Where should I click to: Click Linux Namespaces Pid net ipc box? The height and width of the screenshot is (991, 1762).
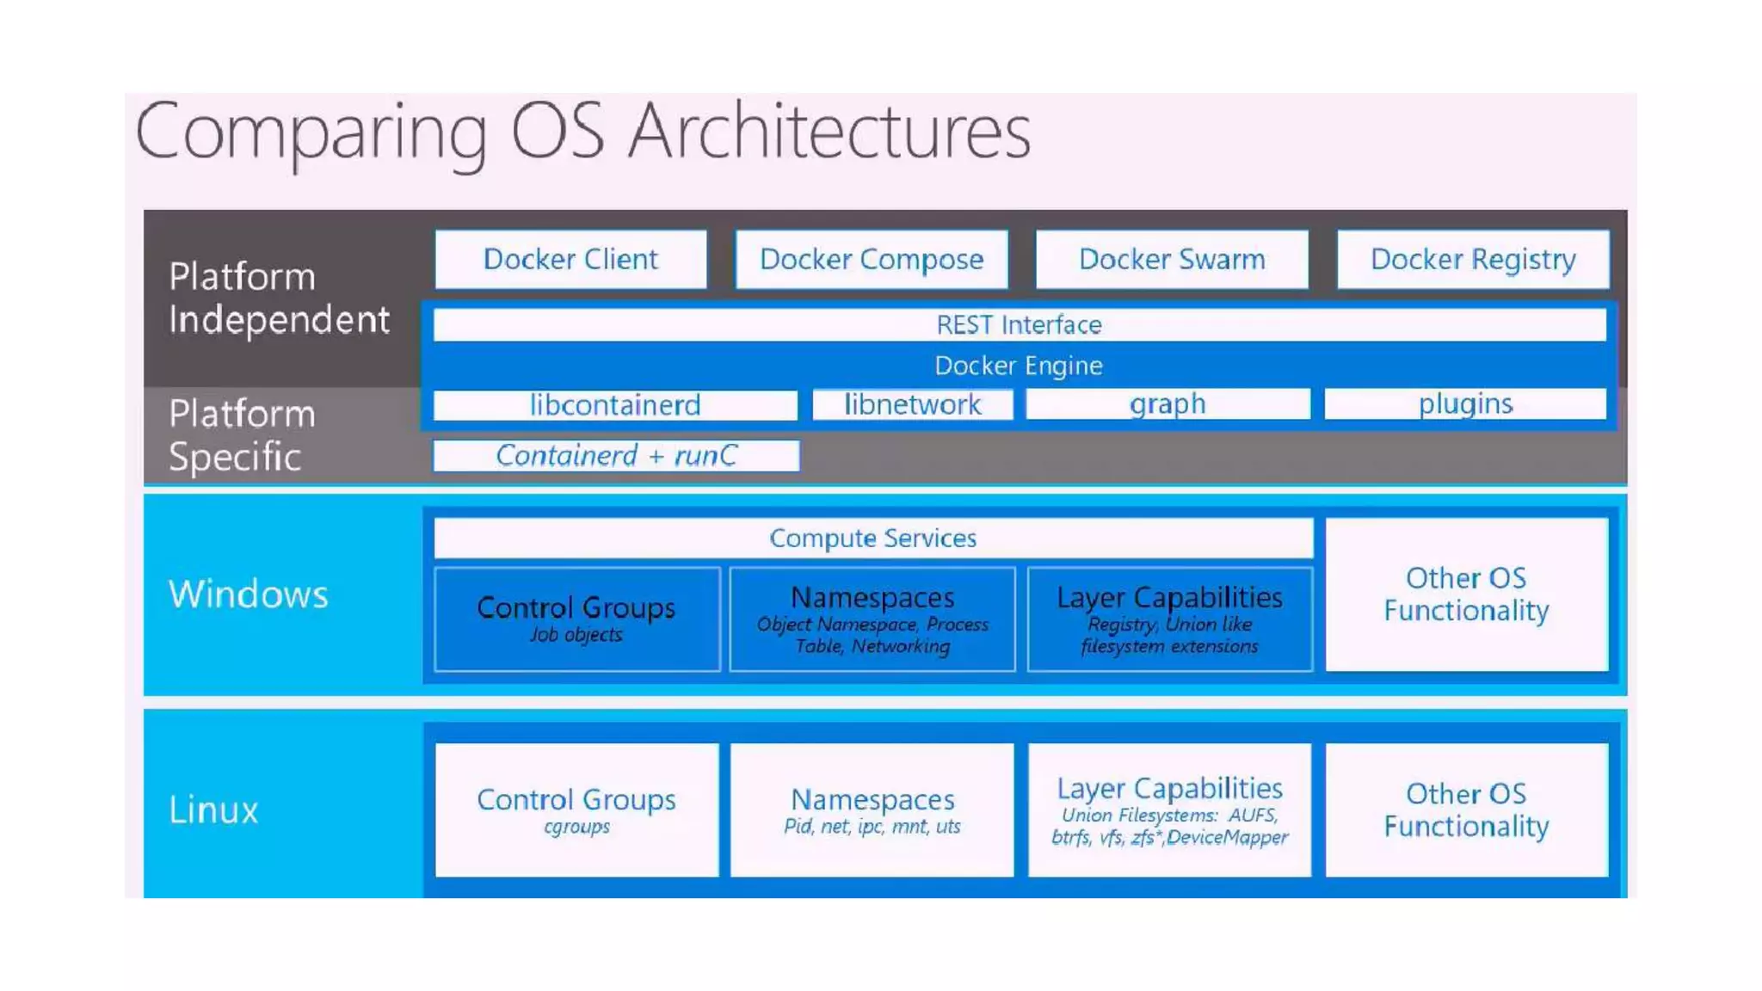pos(872,809)
